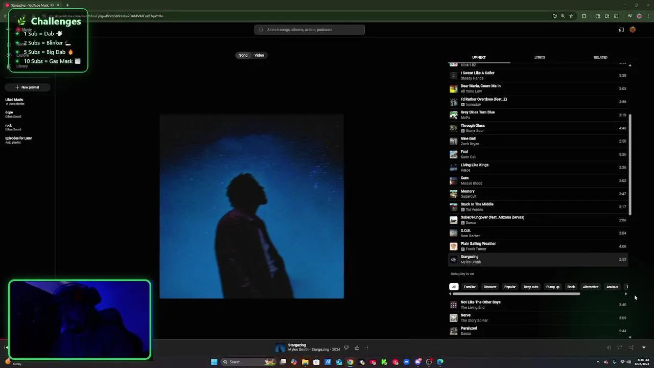Play Nerve by The Story So Far
This screenshot has height=368, width=654.
tap(538, 318)
